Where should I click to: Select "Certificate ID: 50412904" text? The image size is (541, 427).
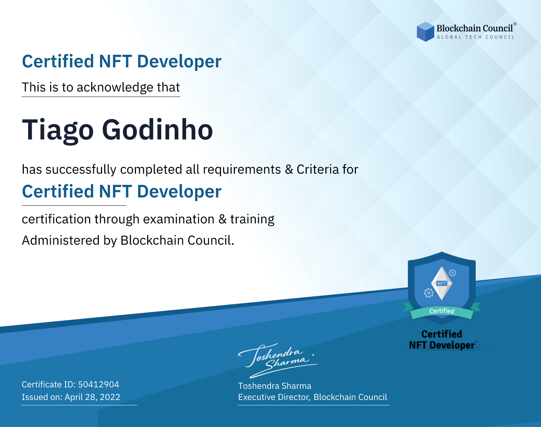[x=70, y=384]
